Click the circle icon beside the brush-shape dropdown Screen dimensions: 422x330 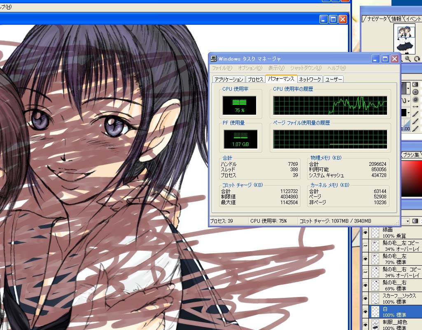click(415, 99)
